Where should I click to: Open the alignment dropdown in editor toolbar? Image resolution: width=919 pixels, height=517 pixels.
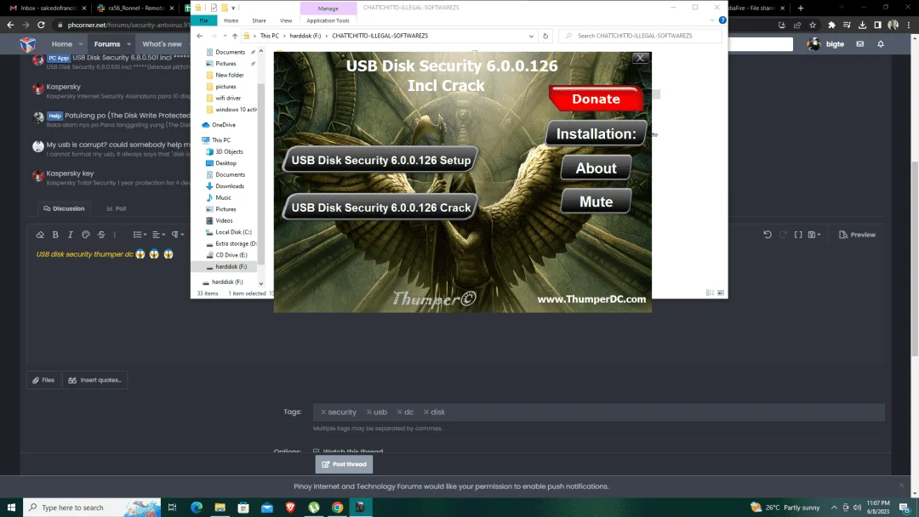coord(159,235)
